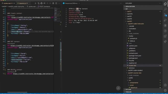Open the Accounts menu icon

tap(165, 85)
